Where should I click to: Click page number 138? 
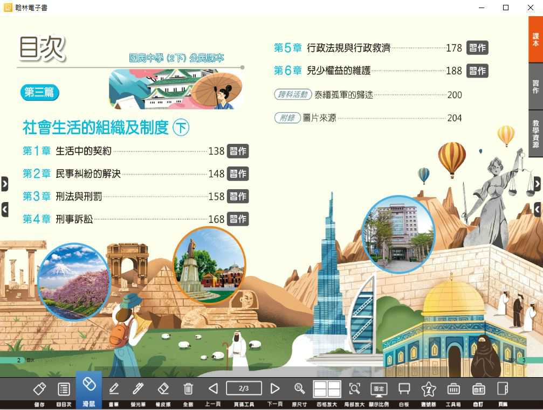coord(216,151)
